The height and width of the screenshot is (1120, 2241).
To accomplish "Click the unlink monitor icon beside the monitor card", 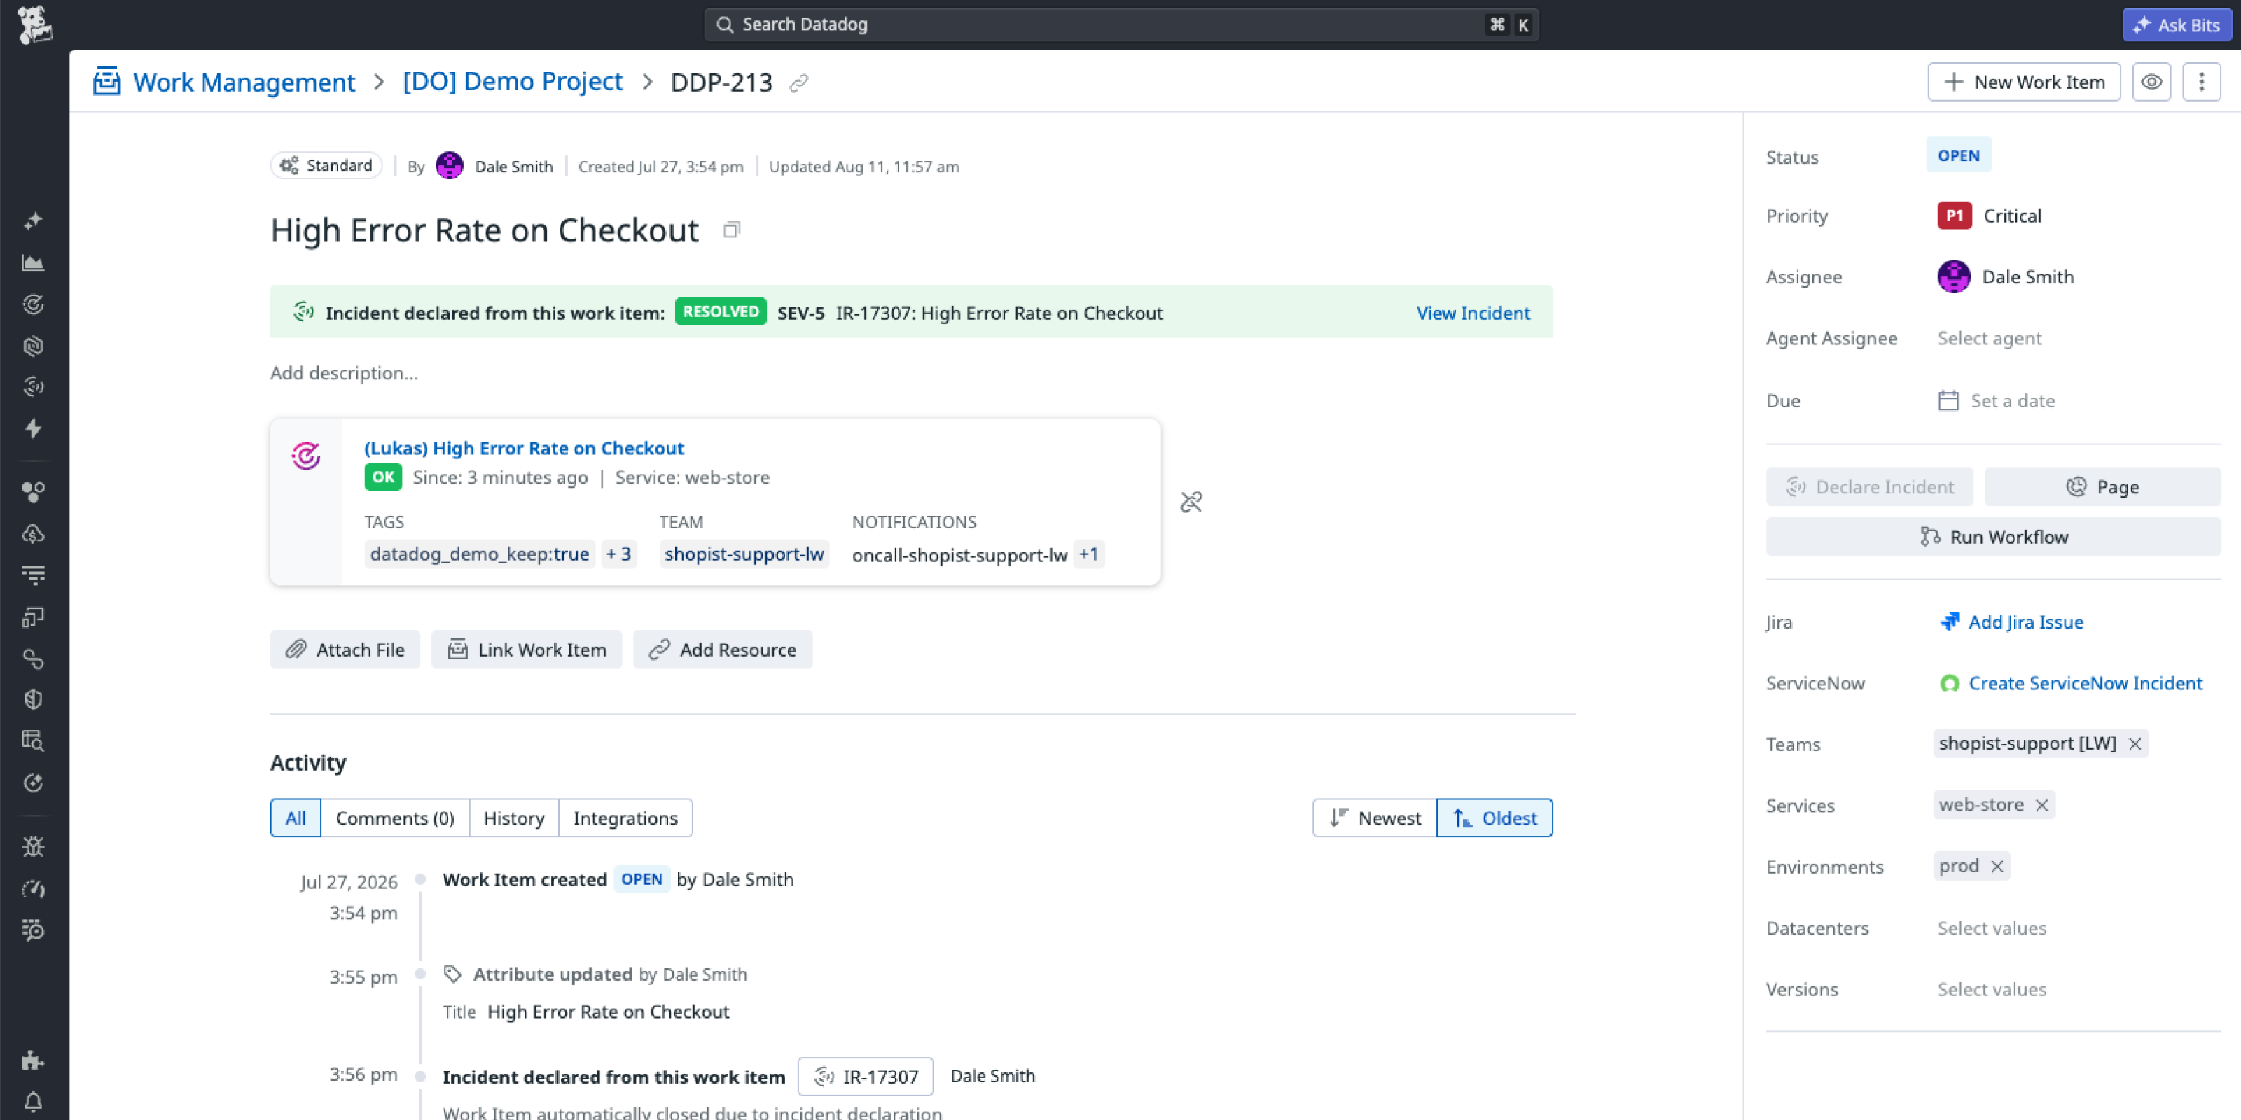I will click(1191, 502).
